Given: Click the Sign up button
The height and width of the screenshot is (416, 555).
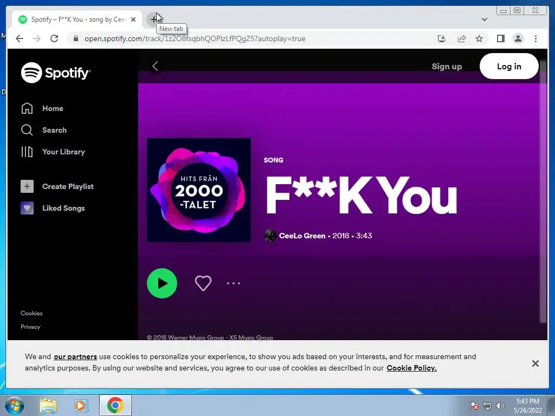Looking at the screenshot, I should (x=447, y=66).
